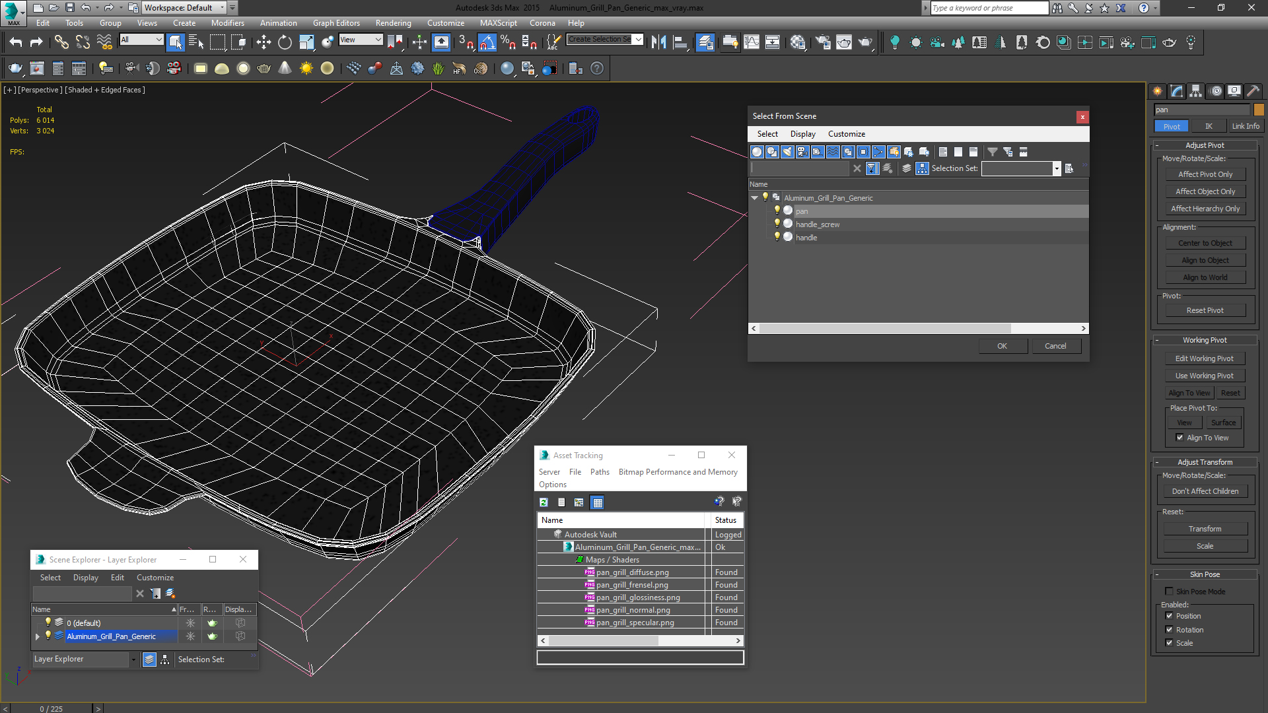Toggle the Percent Snap icon
The width and height of the screenshot is (1268, 713).
click(508, 42)
